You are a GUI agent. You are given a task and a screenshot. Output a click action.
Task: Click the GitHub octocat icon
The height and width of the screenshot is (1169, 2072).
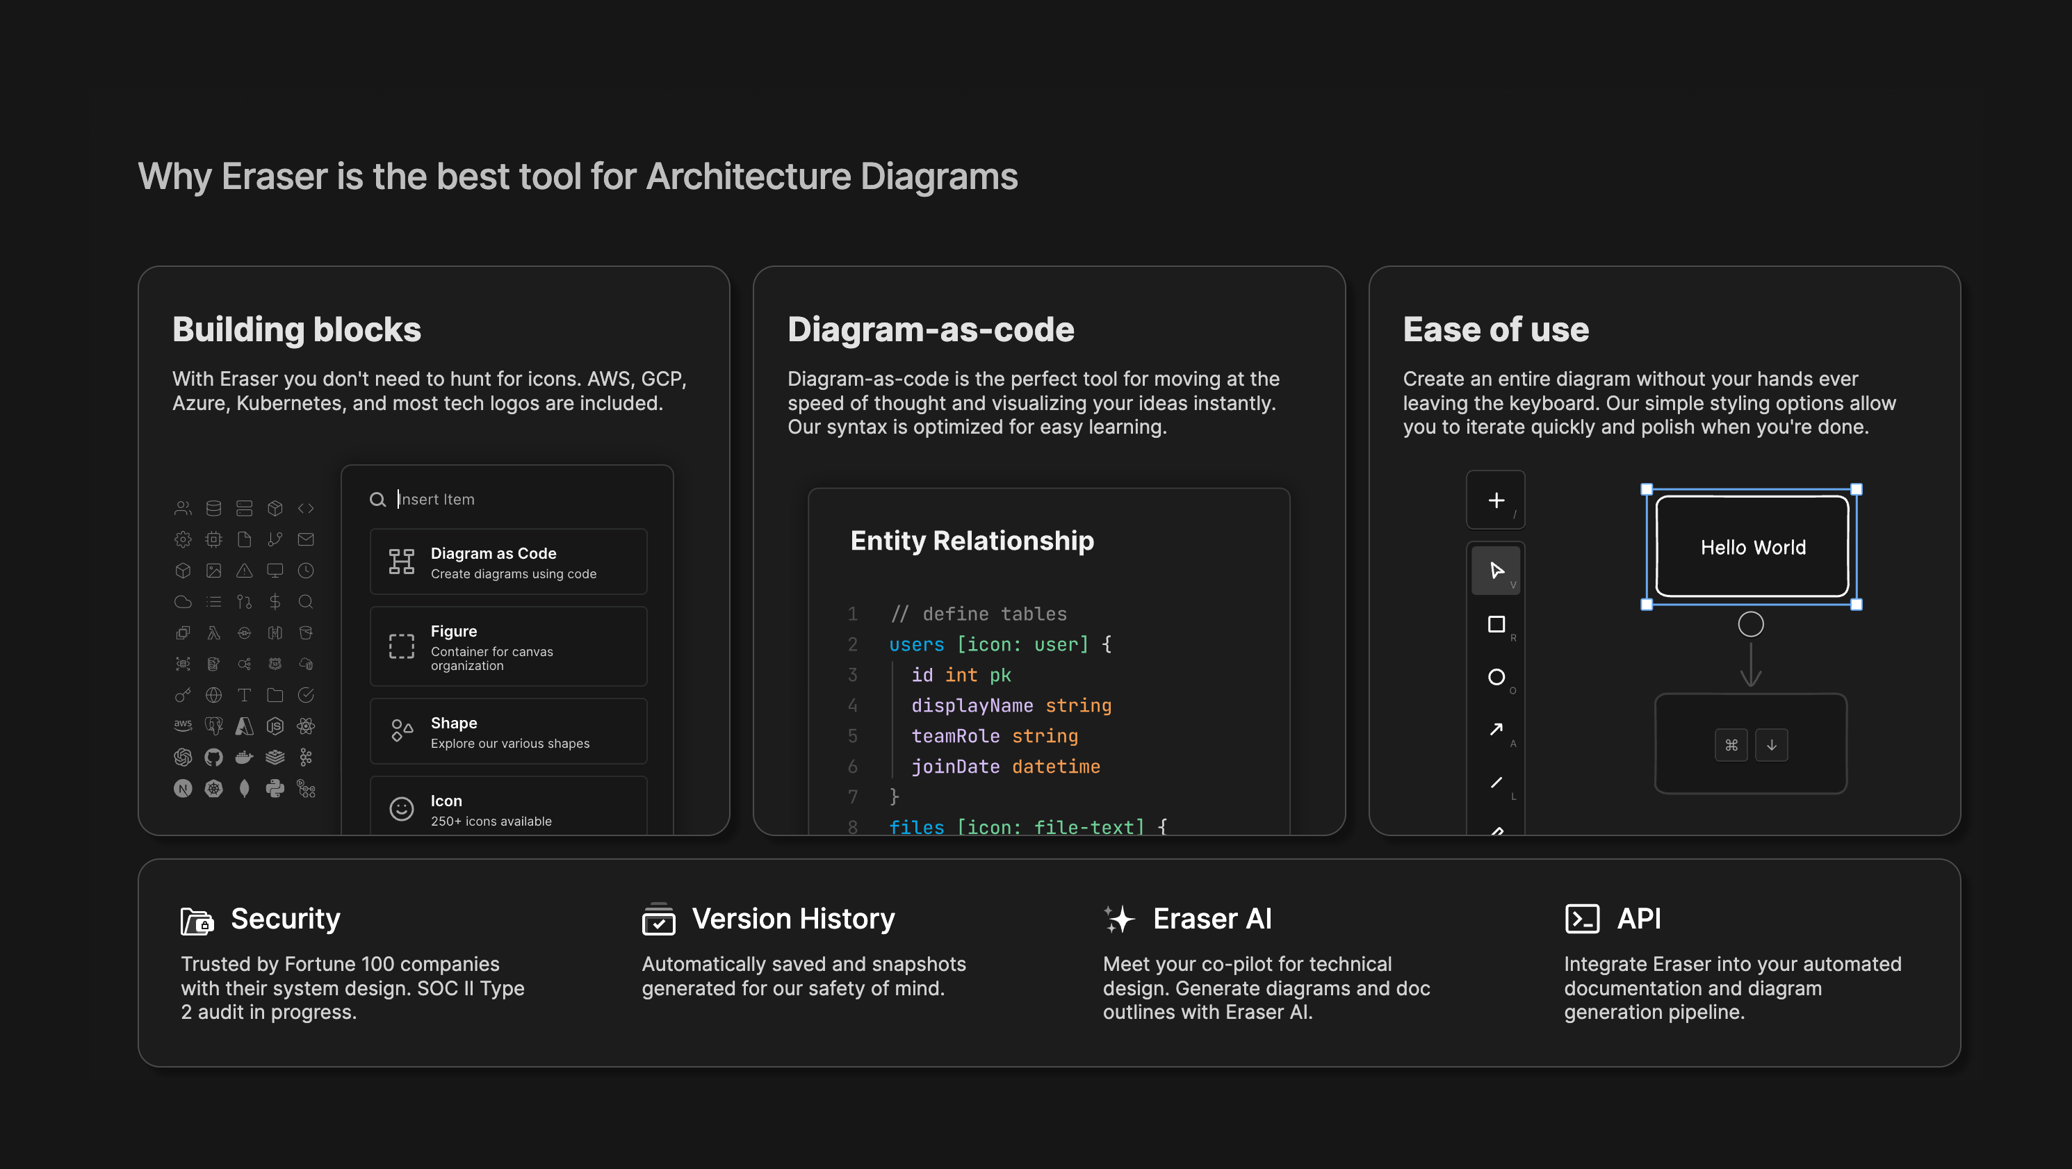[x=213, y=756]
